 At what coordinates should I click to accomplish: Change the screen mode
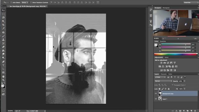tap(3, 94)
